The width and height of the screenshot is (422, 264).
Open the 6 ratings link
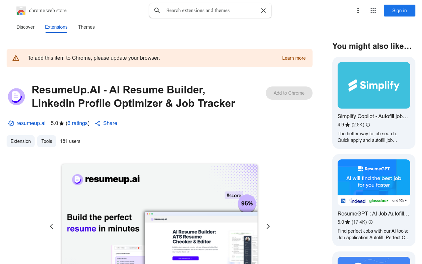pyautogui.click(x=77, y=123)
